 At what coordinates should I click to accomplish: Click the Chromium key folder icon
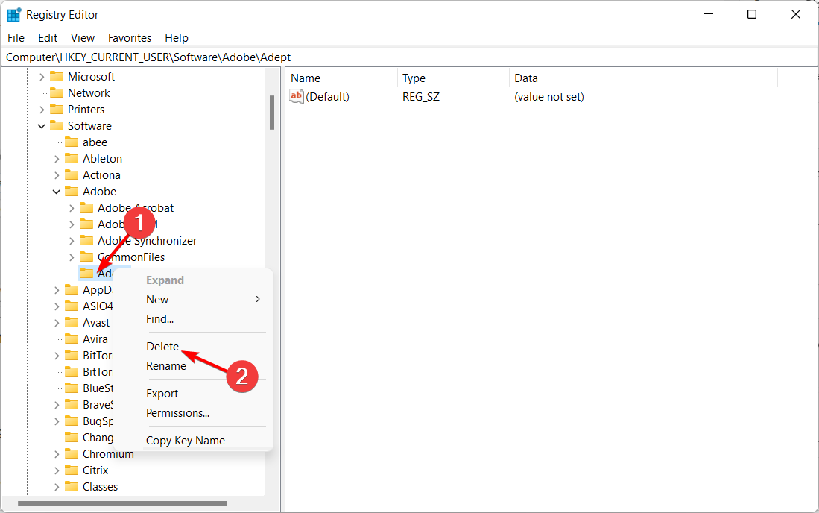pyautogui.click(x=72, y=454)
